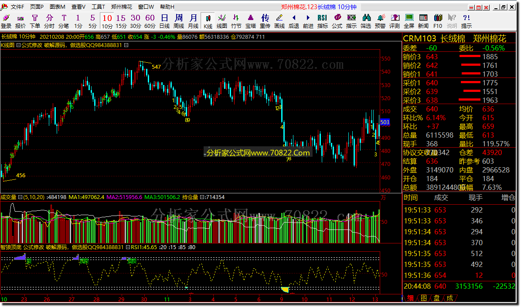Click date label 29 on time axis
The height and width of the screenshot is (307, 521).
tap(121, 299)
